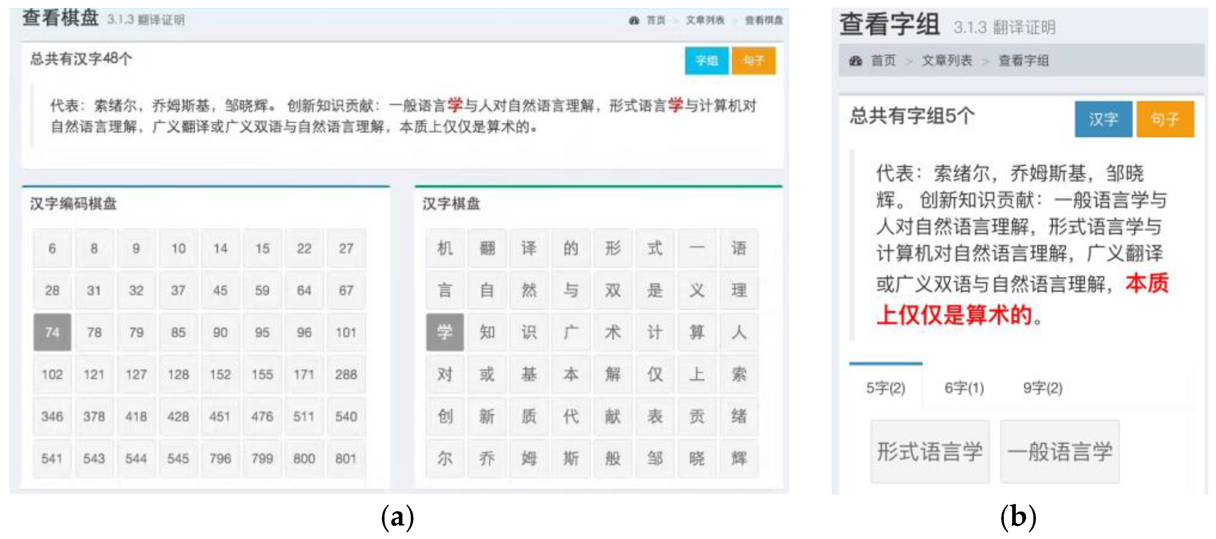Click the 辉 character cell
Image resolution: width=1216 pixels, height=539 pixels.
pyautogui.click(x=739, y=458)
